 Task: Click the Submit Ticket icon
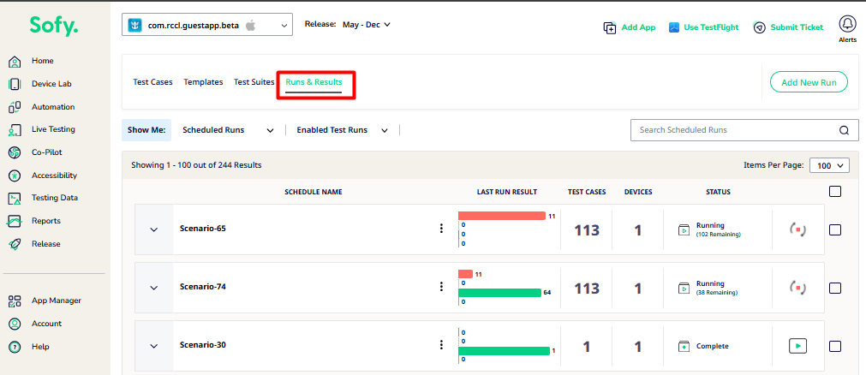tap(760, 27)
